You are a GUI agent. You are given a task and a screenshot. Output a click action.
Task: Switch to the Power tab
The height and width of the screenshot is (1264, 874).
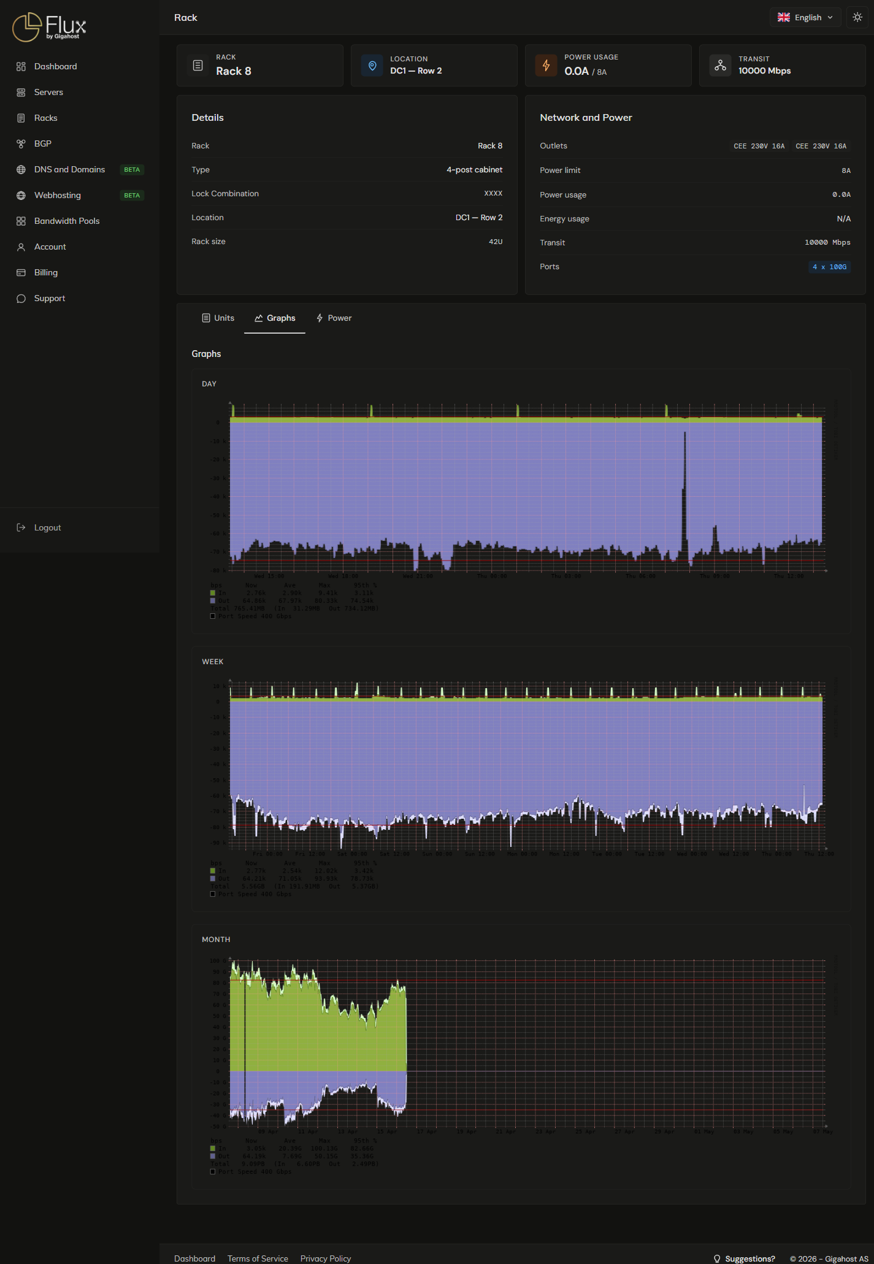tap(334, 318)
